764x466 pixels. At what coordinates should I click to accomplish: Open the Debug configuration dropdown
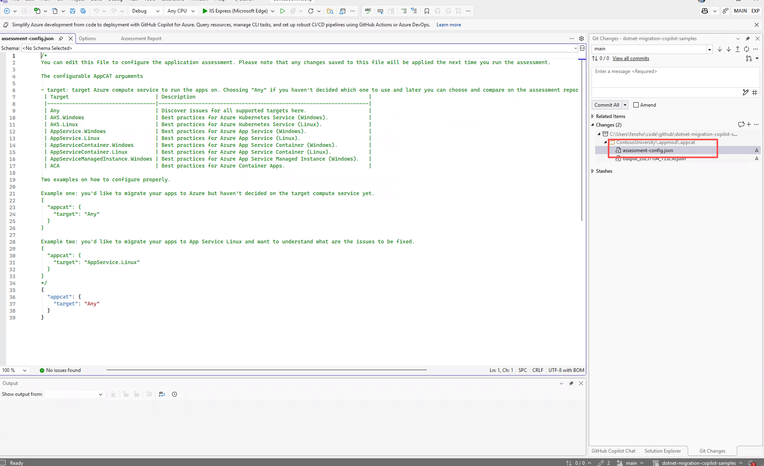(x=146, y=11)
